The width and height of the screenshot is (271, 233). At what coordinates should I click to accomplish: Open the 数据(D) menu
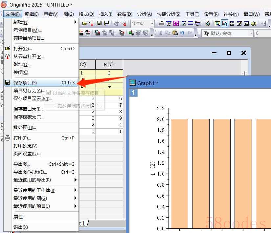[124, 14]
